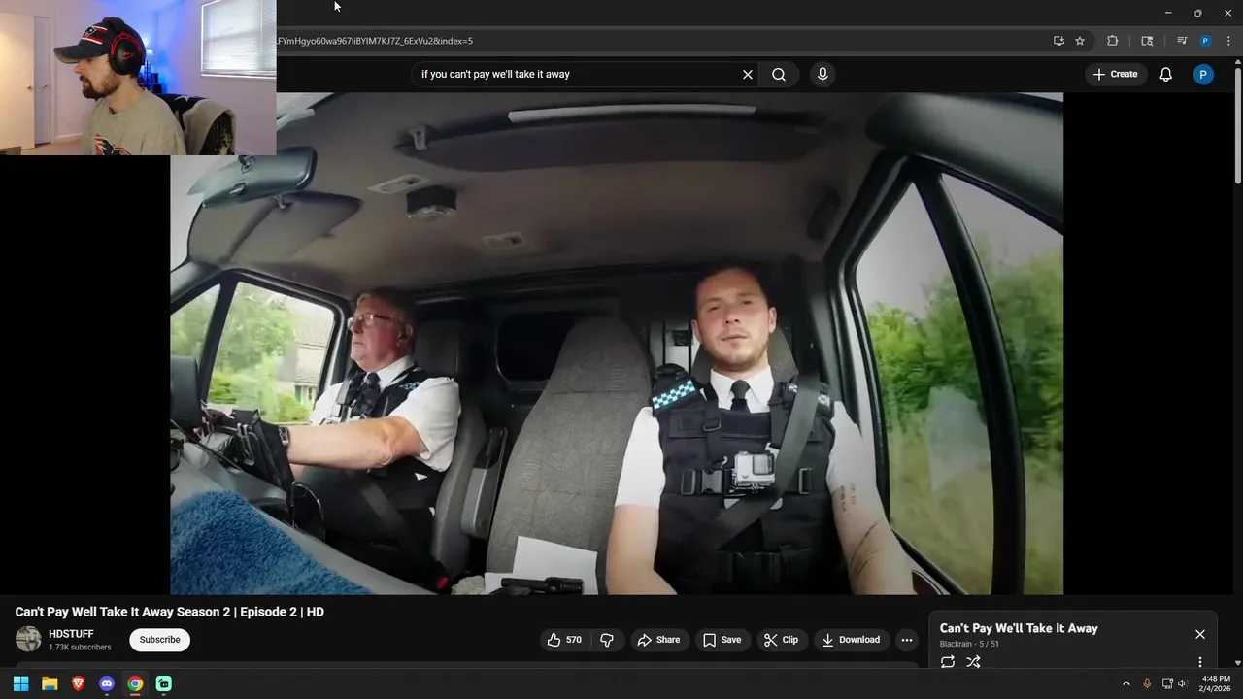The height and width of the screenshot is (699, 1243).
Task: Click the microphone icon in system tray
Action: (x=1147, y=683)
